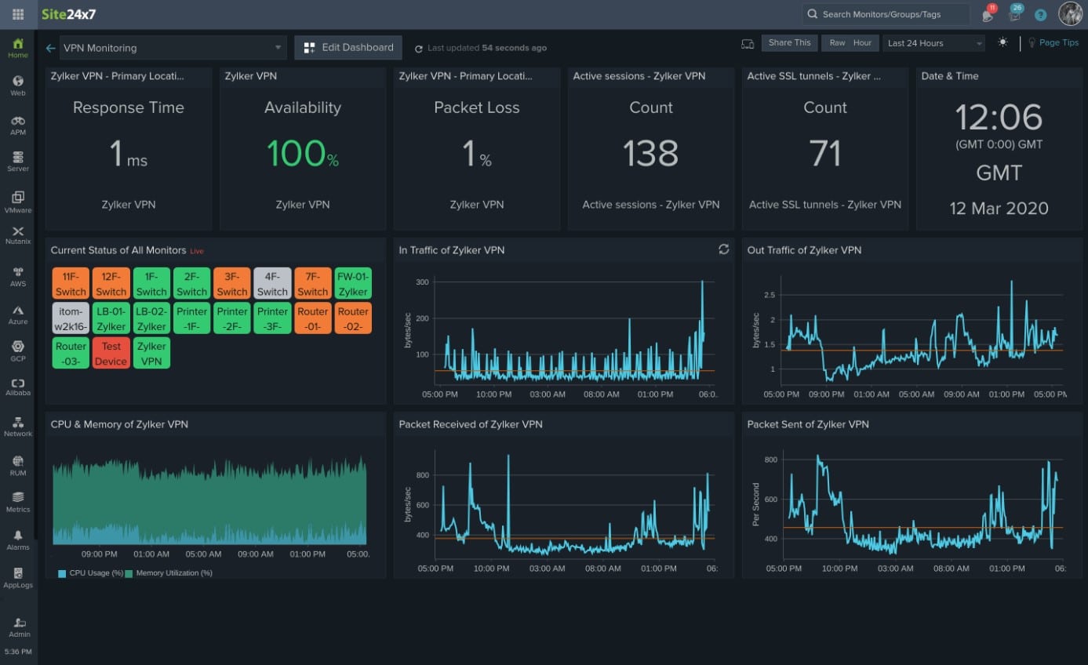Go to Home in the sidebar
Image resolution: width=1088 pixels, height=665 pixels.
18,48
